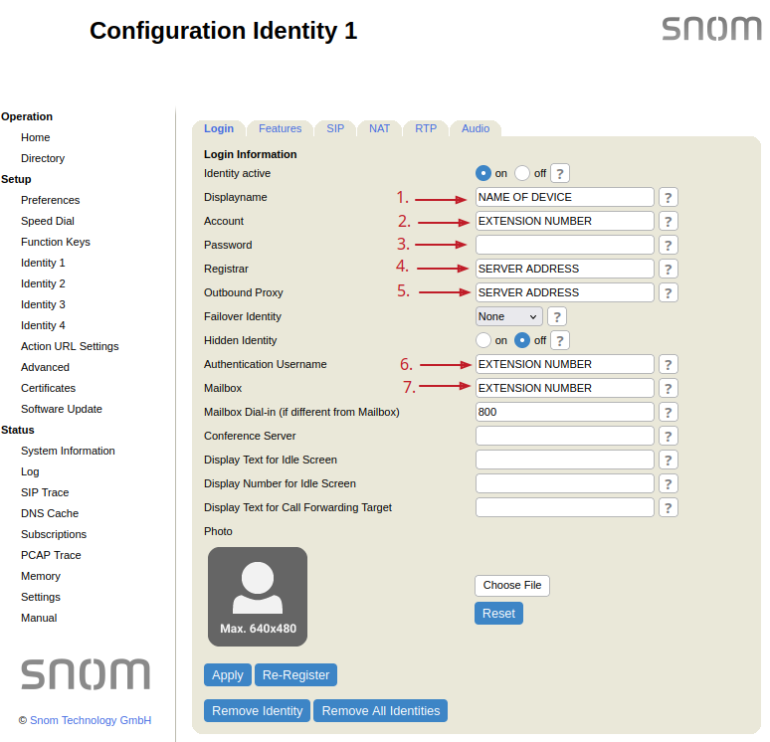
Task: Click the Password input field
Action: click(564, 245)
